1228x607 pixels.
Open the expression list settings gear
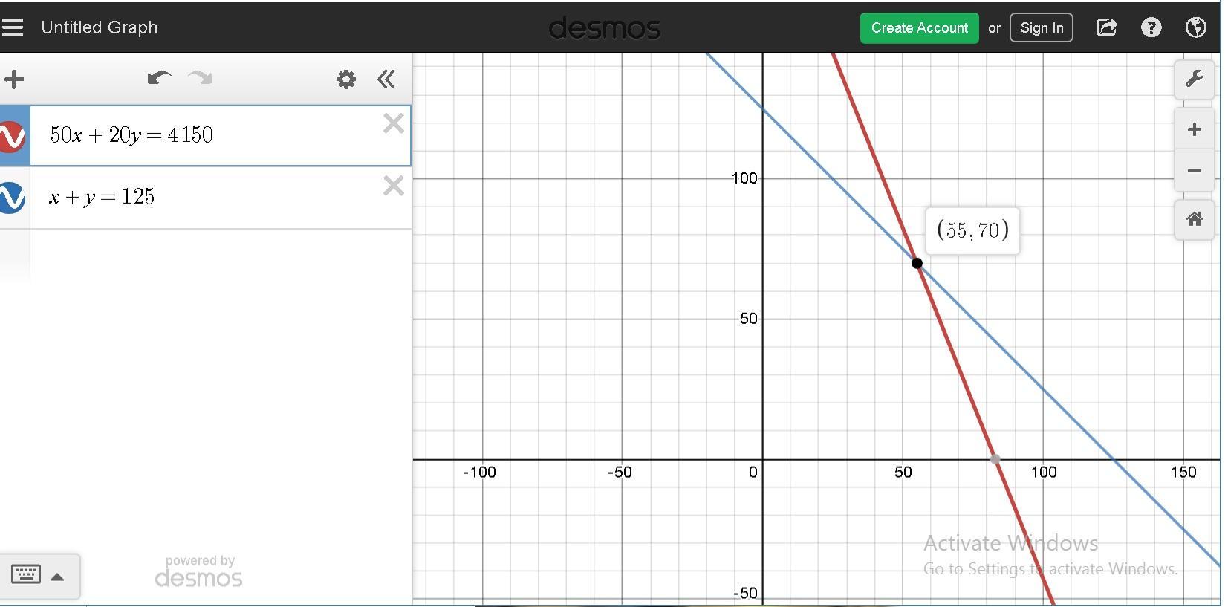tap(345, 79)
